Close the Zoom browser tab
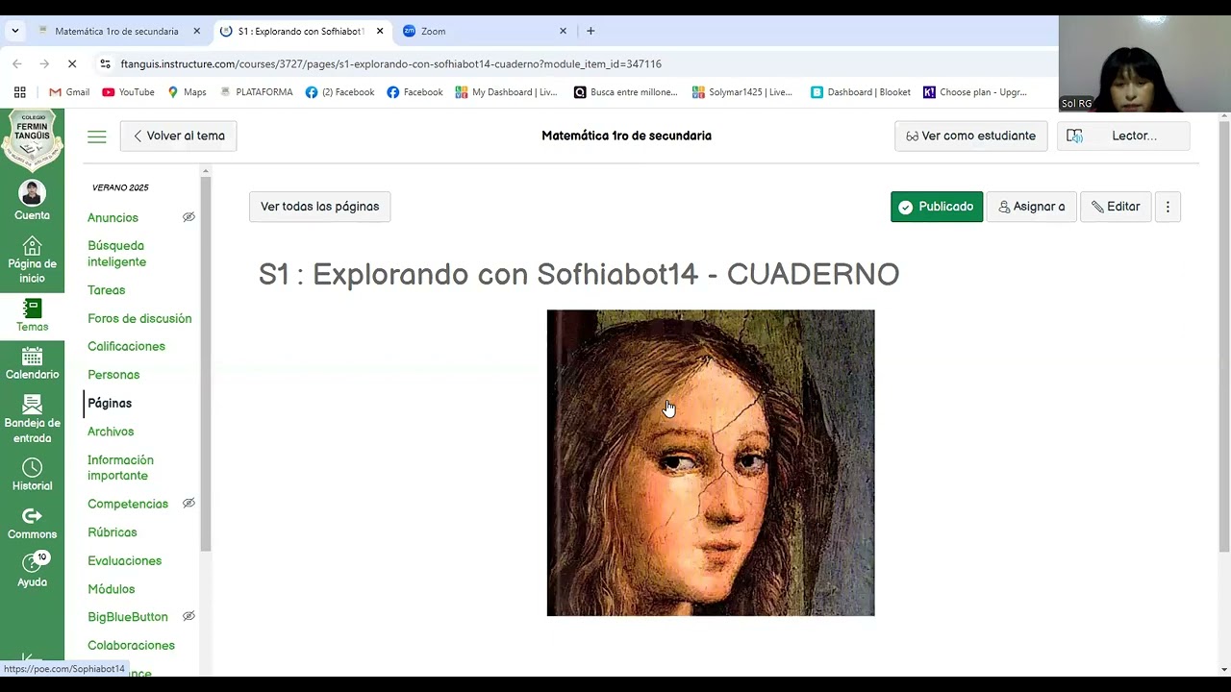1231x692 pixels. click(563, 31)
